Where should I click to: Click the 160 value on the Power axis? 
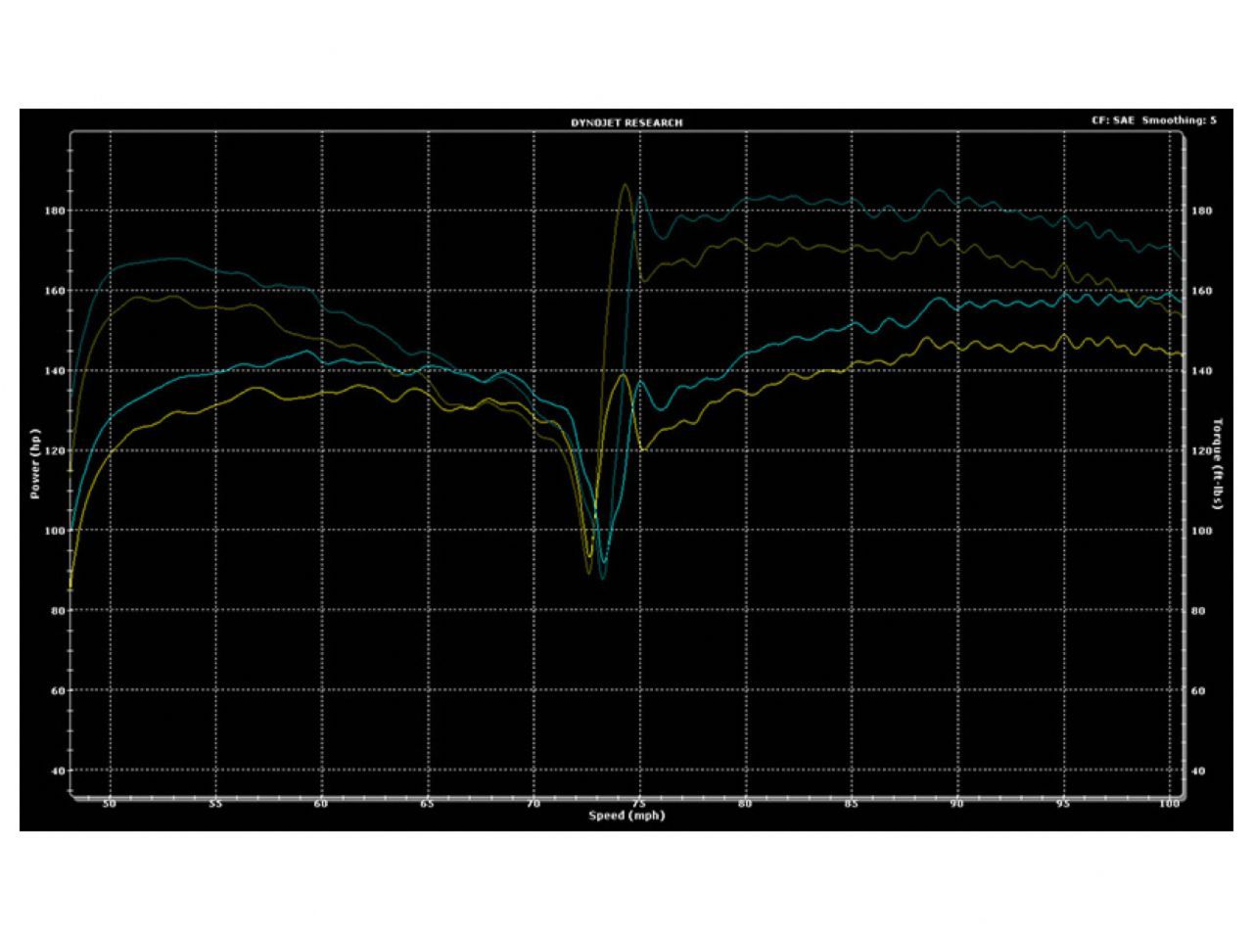pyautogui.click(x=54, y=291)
